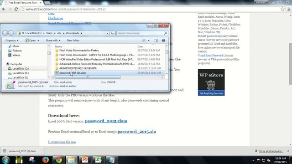292x164 pixels.
Task: Click Users in Explorer breadcrumb path
Action: [x=49, y=33]
